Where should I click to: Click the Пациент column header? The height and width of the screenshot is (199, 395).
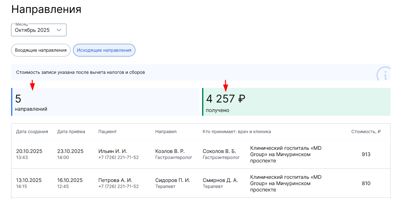[x=108, y=132]
